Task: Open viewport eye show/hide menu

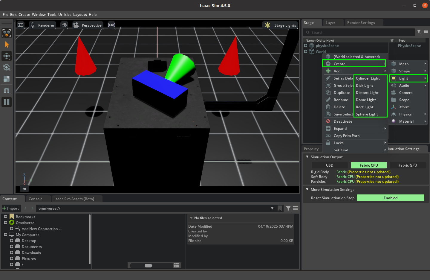Action: (64, 25)
